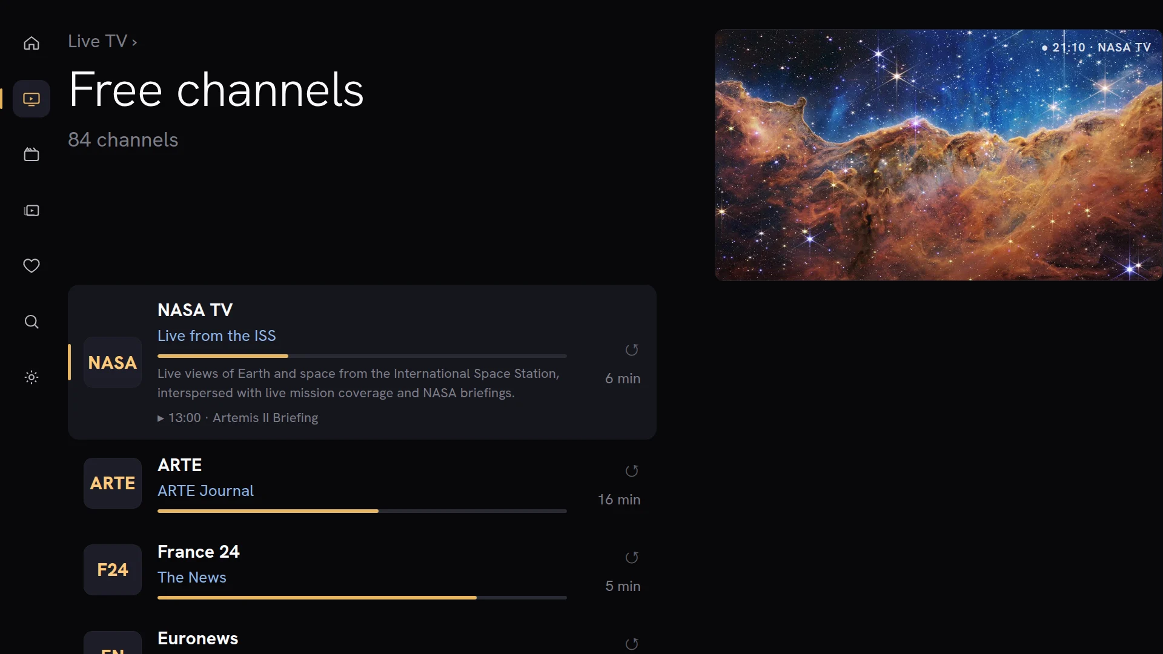Click the 84 channels count text
The width and height of the screenshot is (1163, 654).
pos(123,140)
